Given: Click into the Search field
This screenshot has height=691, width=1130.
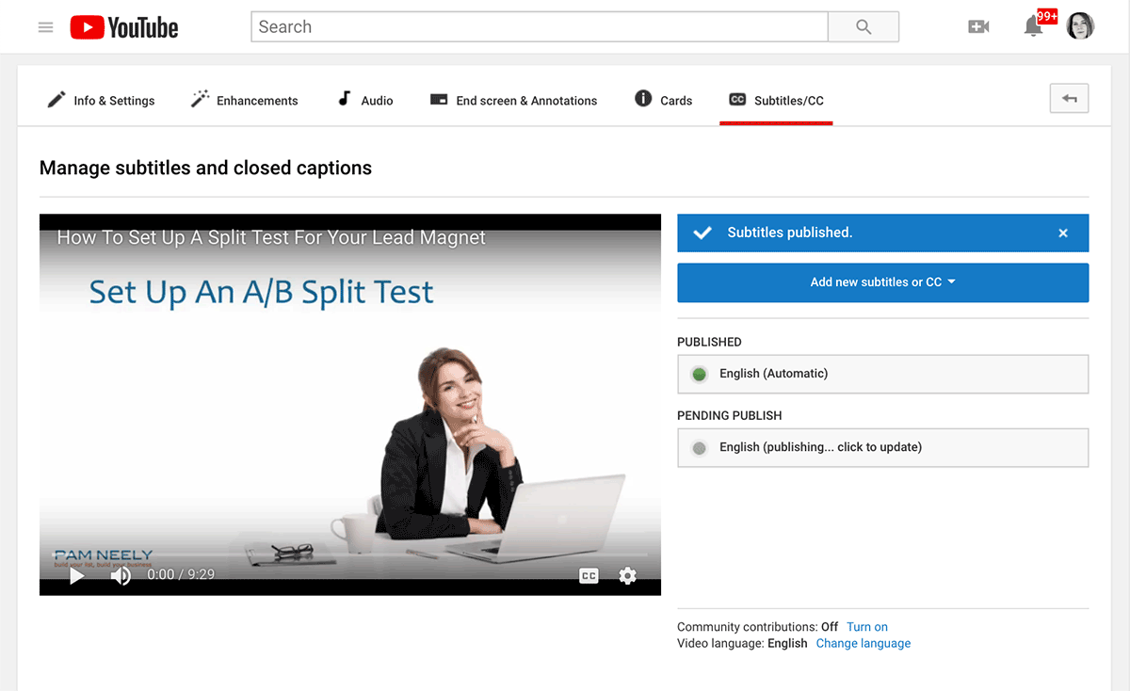Looking at the screenshot, I should tap(539, 27).
